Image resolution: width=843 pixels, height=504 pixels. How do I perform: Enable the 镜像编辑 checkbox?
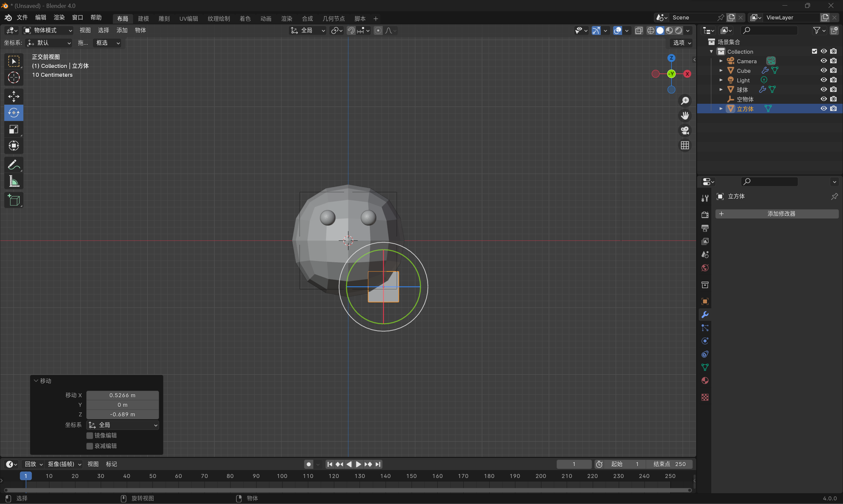click(90, 435)
